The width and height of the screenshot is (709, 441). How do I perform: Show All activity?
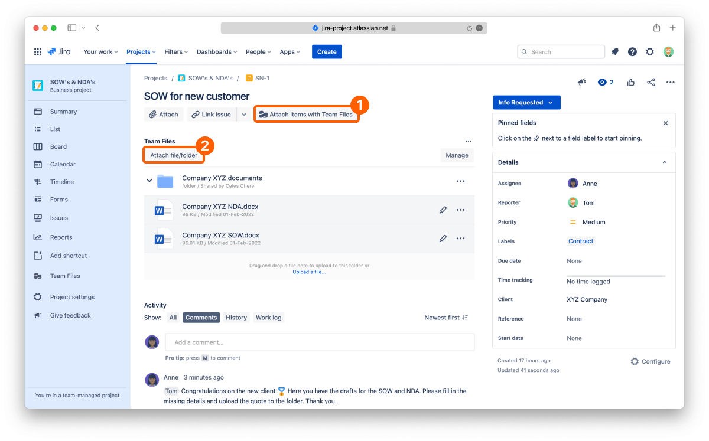point(173,318)
